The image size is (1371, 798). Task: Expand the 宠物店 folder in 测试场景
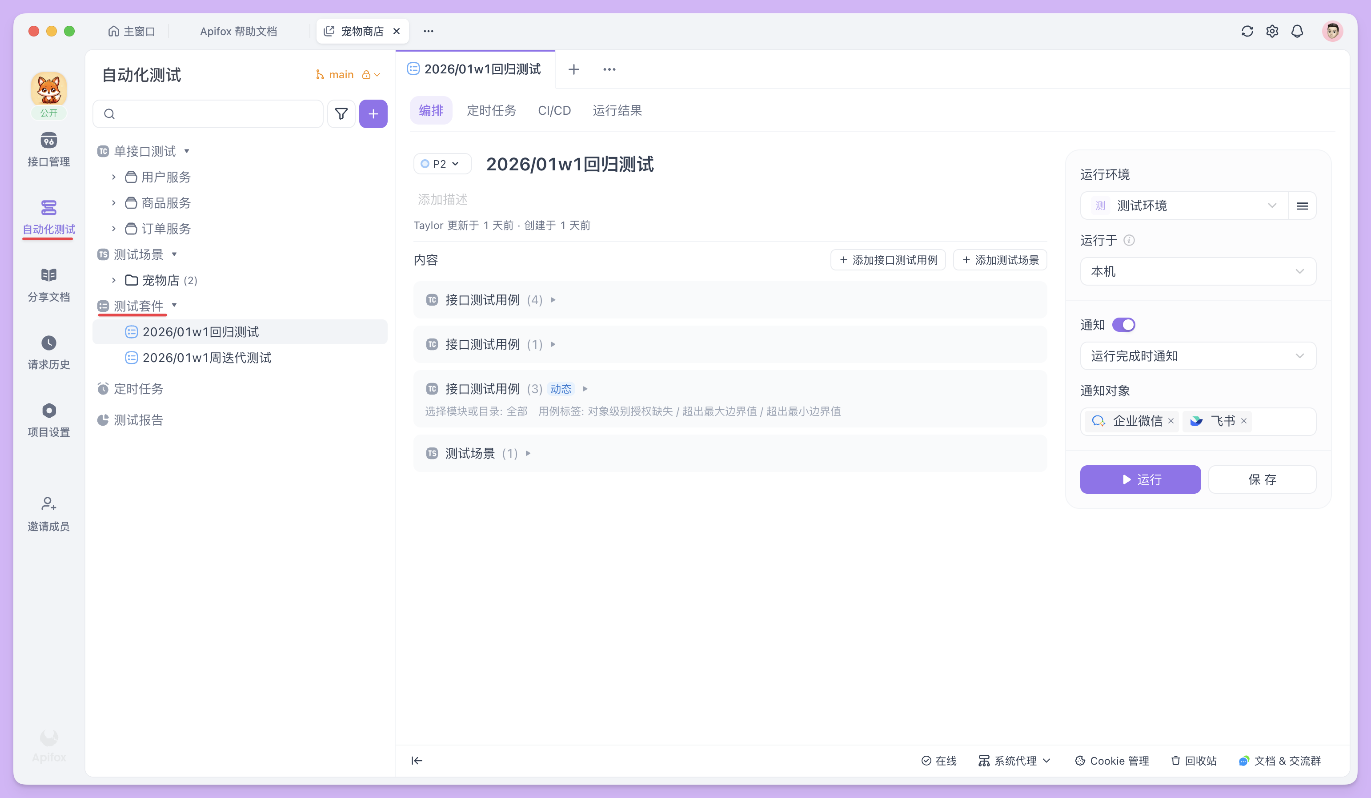(114, 280)
